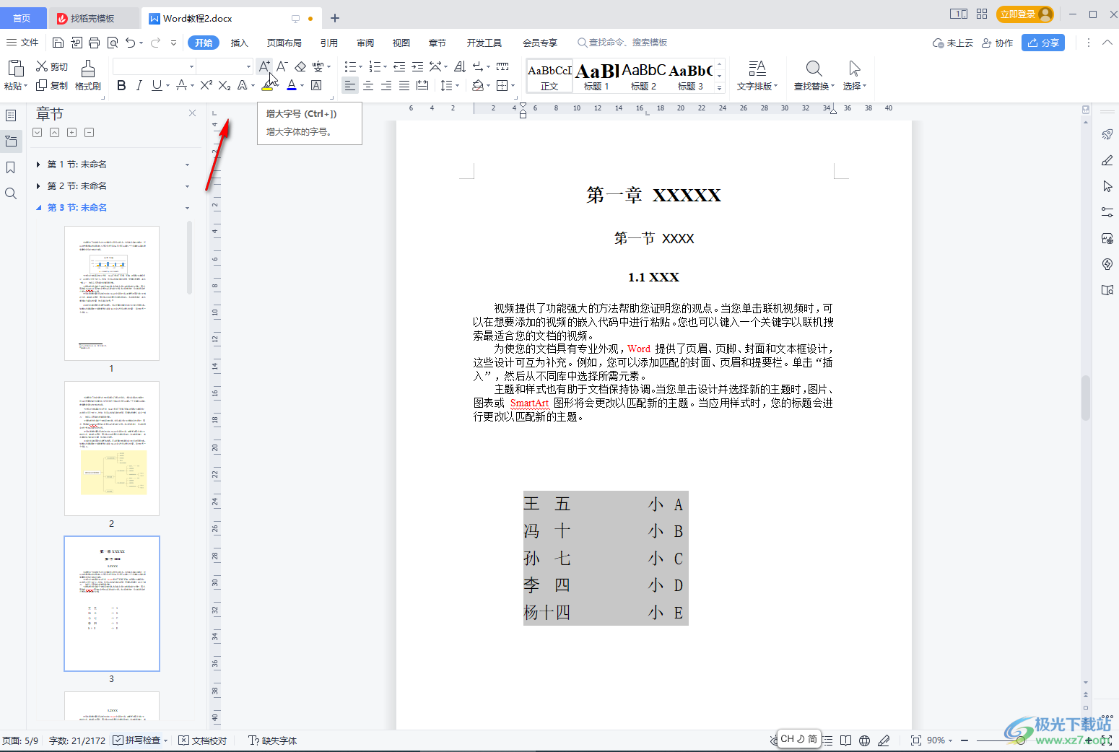Click the Sort icon in paragraph group
Viewport: 1119px width, 752px height.
tap(460, 66)
